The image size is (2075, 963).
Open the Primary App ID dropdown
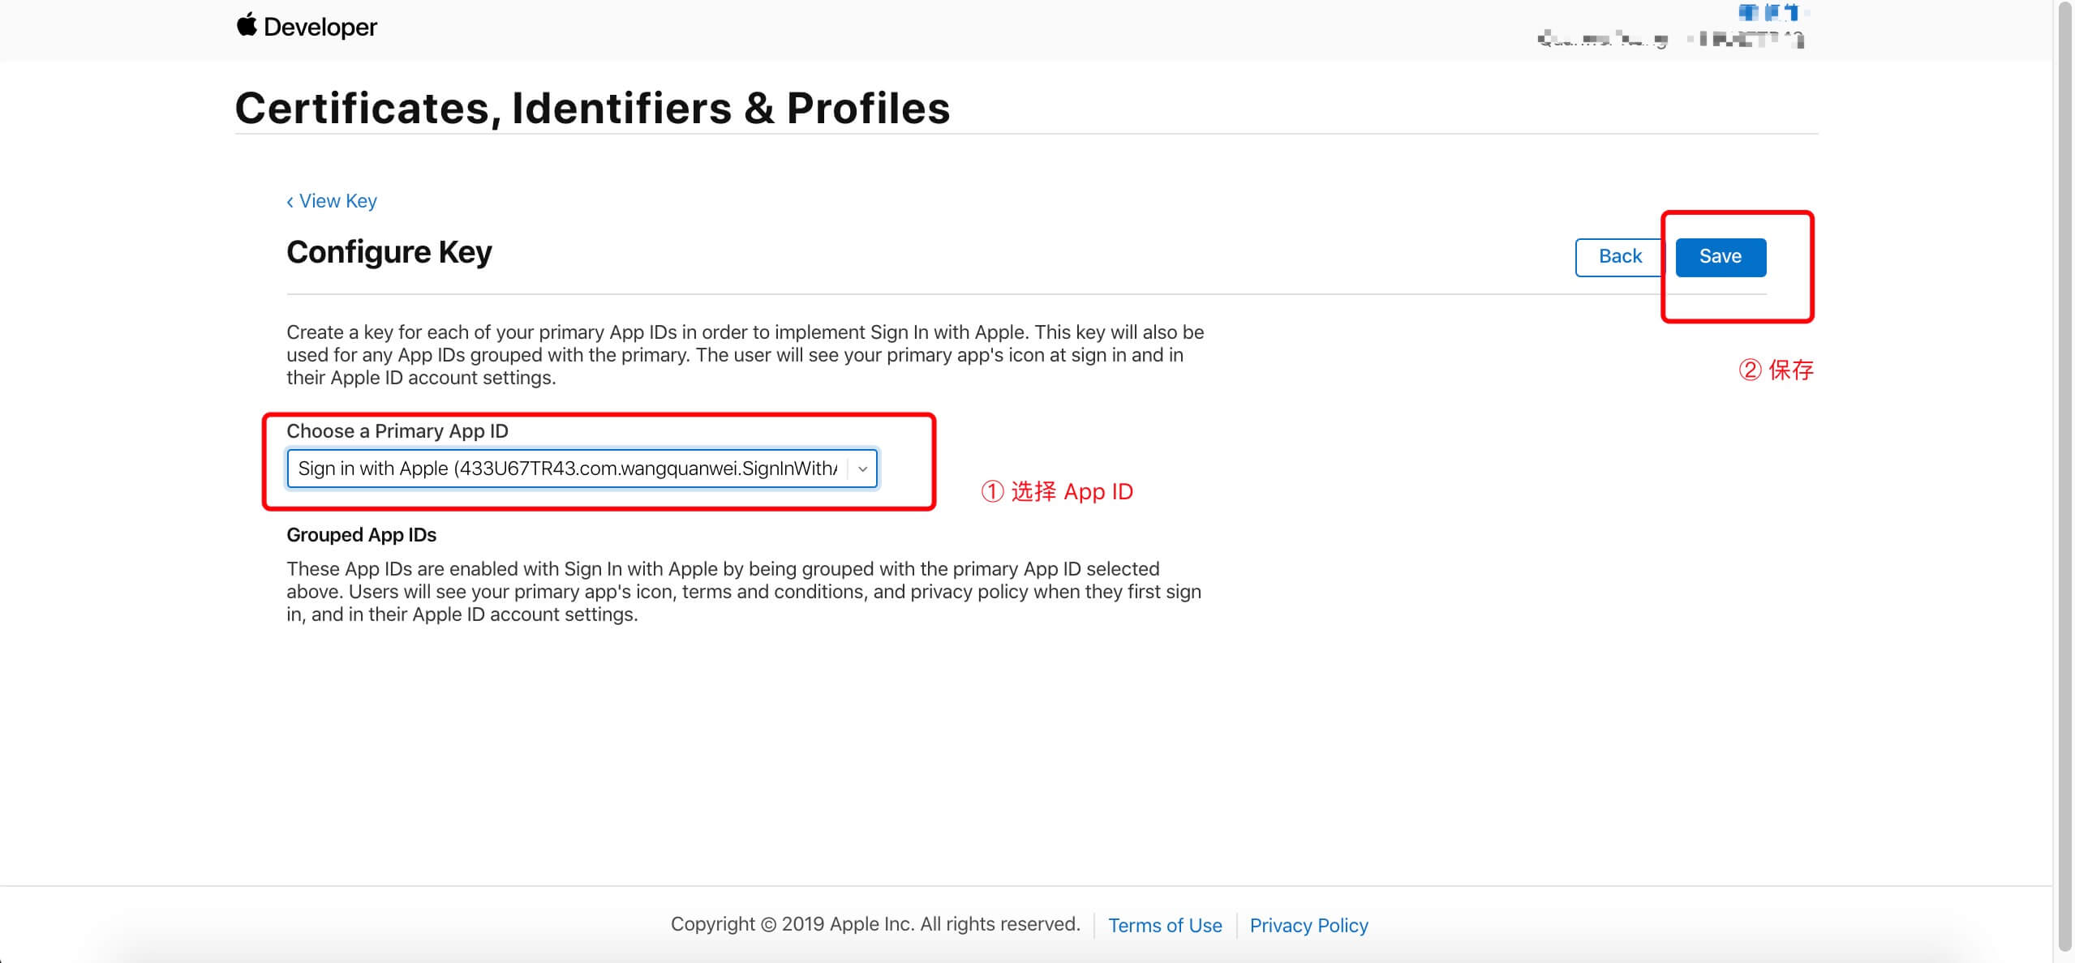click(x=582, y=469)
